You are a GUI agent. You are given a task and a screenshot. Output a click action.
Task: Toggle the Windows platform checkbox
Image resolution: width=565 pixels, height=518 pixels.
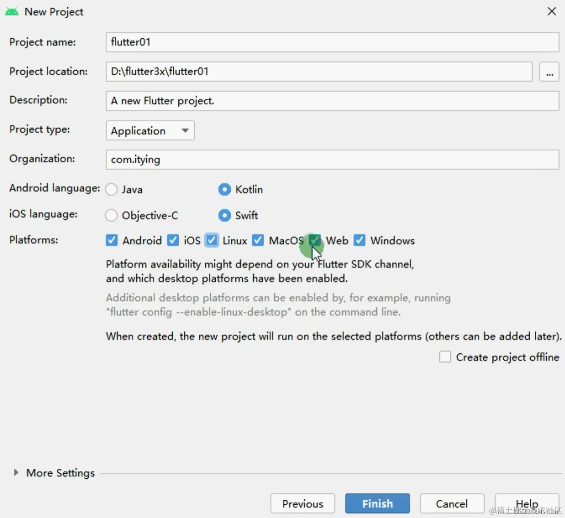point(360,240)
